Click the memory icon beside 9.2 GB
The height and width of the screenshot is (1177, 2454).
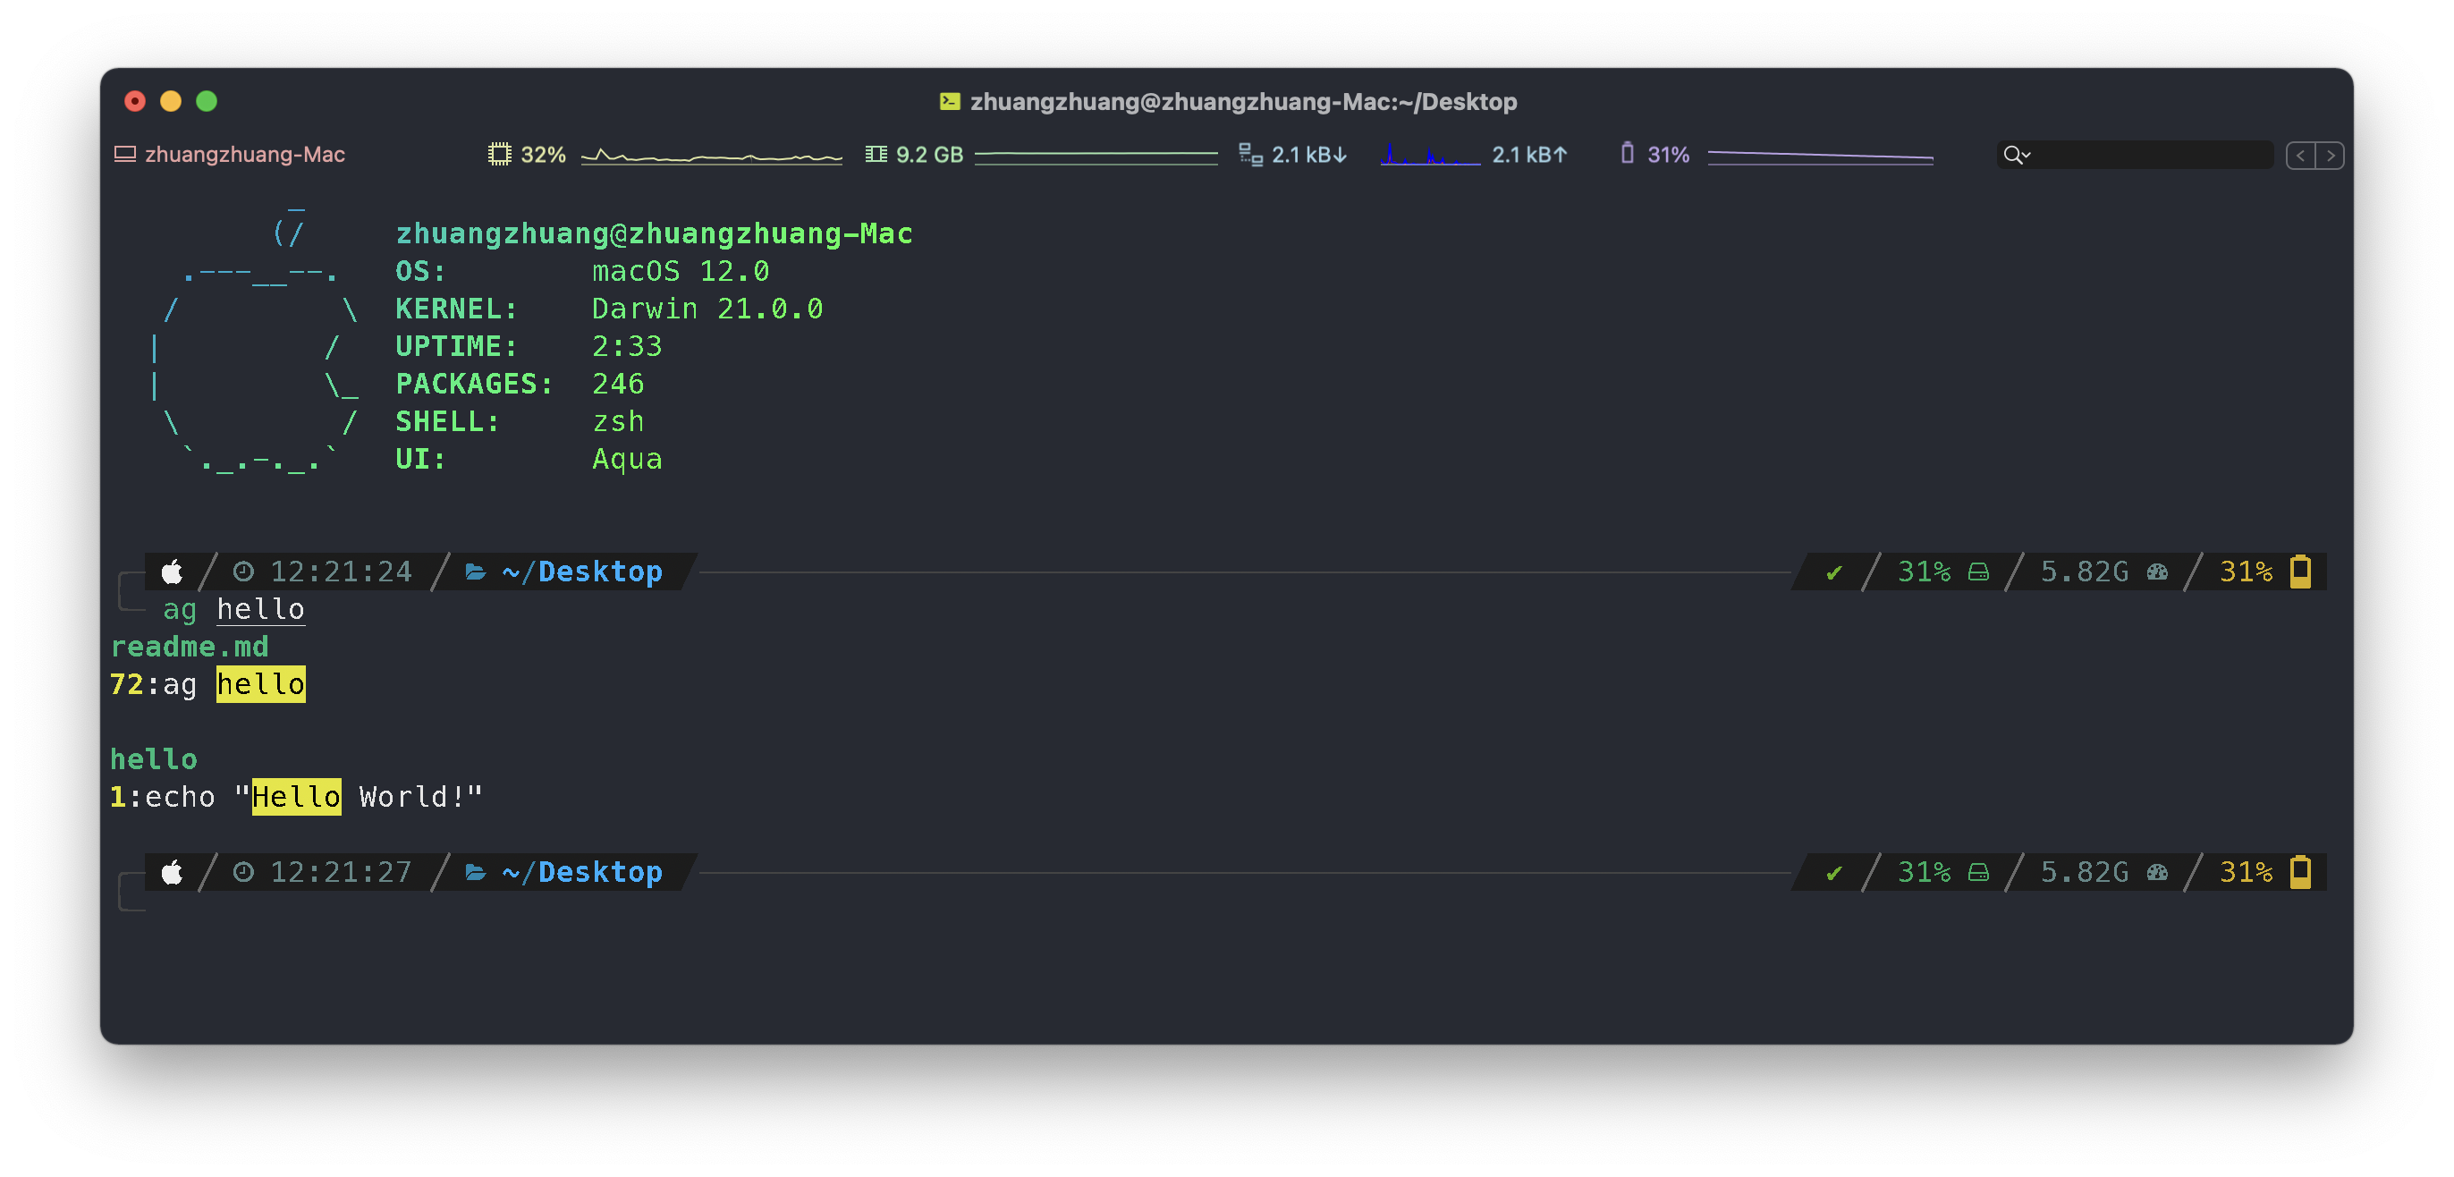coord(876,154)
